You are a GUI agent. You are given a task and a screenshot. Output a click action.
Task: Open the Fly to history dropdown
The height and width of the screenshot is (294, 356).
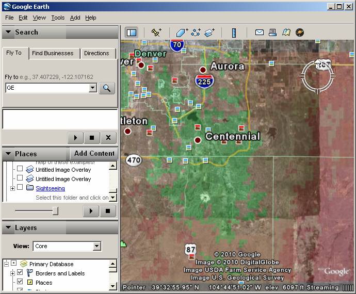pyautogui.click(x=93, y=88)
